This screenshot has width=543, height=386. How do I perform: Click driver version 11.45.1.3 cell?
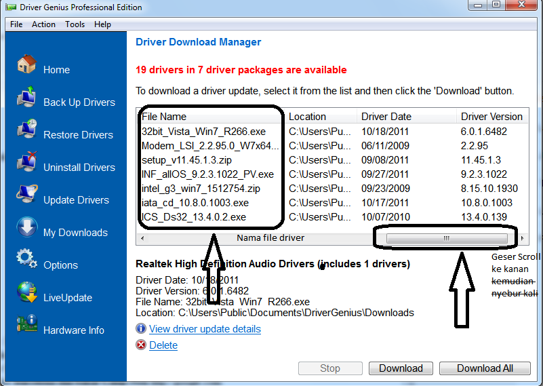481,160
